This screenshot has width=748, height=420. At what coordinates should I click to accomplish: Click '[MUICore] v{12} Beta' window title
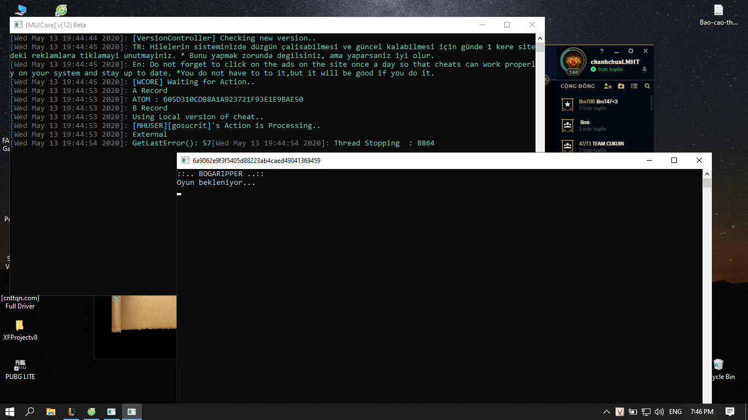coord(56,25)
